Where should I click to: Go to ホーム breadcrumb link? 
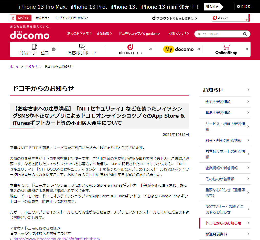click(14, 67)
